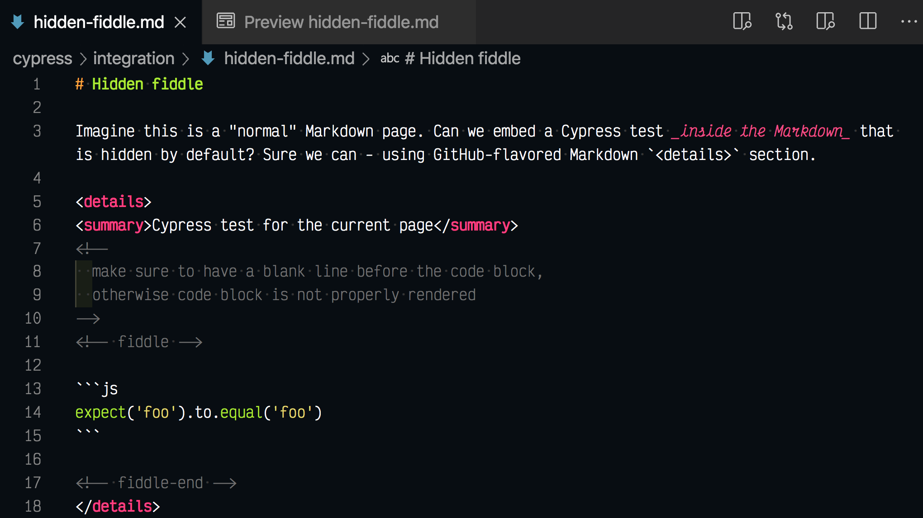Click the opening details tag text
Screen dimensions: 923x518
pos(113,202)
